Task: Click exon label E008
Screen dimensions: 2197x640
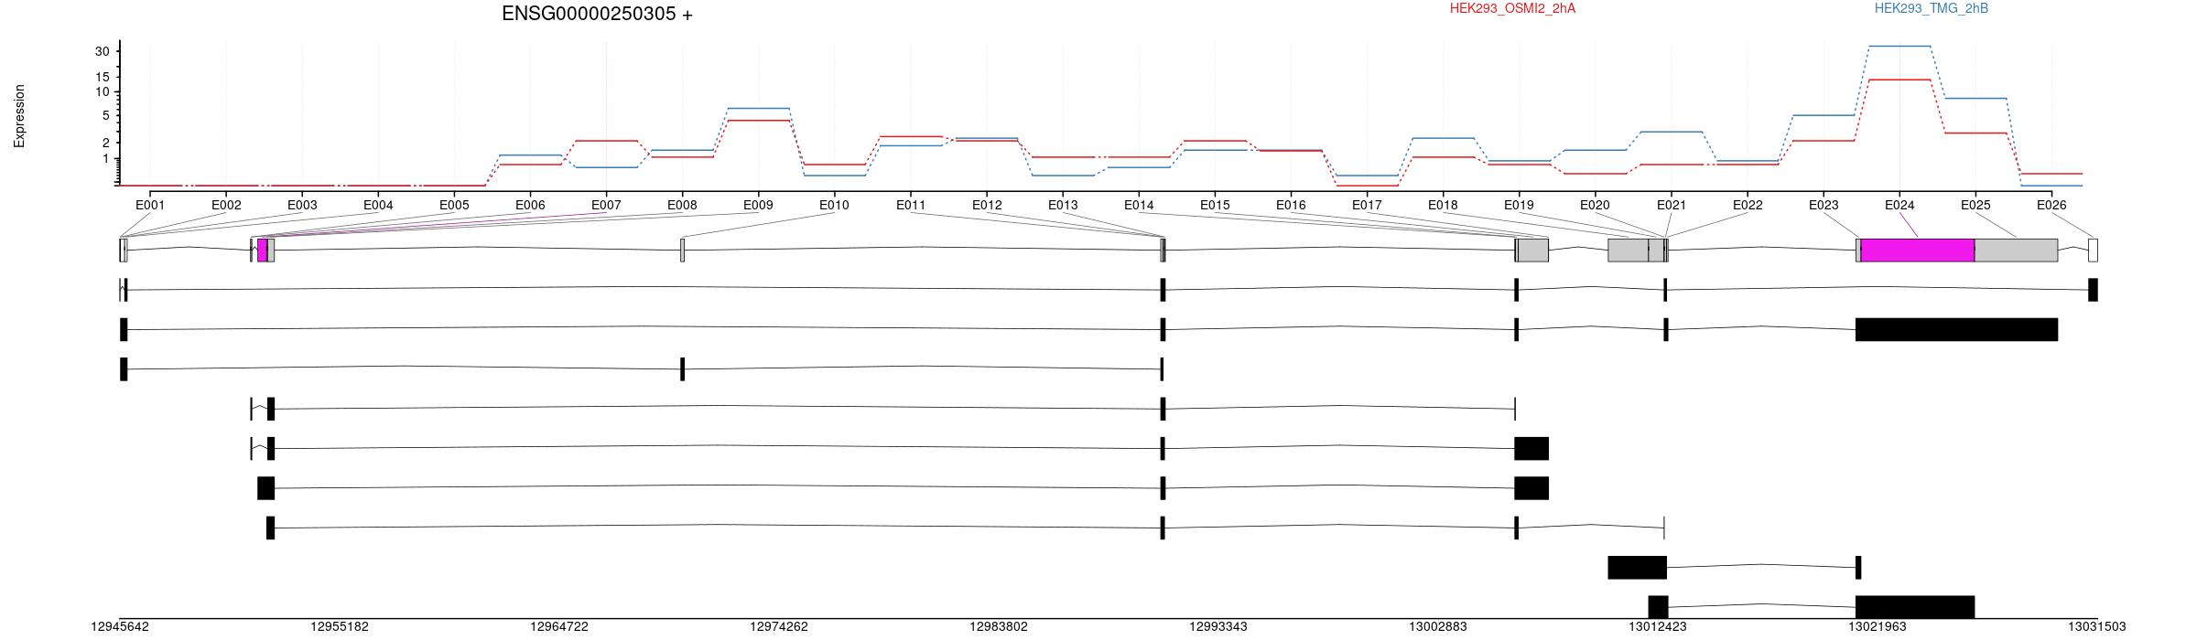Action: [682, 205]
